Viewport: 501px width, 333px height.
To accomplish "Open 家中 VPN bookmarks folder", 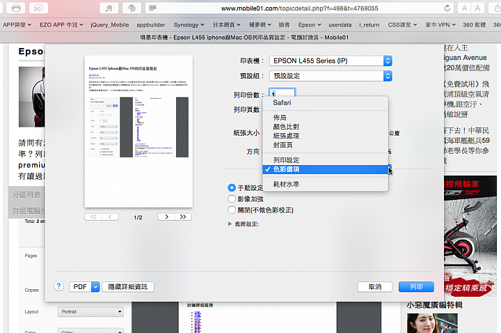I will 440,24.
